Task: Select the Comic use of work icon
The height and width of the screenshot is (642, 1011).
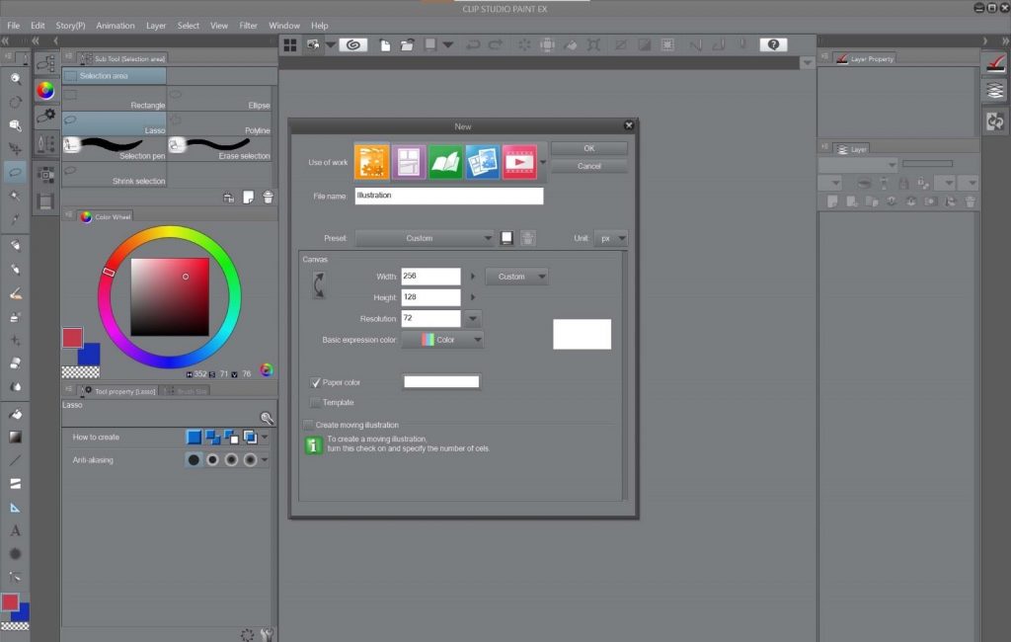Action: click(409, 161)
